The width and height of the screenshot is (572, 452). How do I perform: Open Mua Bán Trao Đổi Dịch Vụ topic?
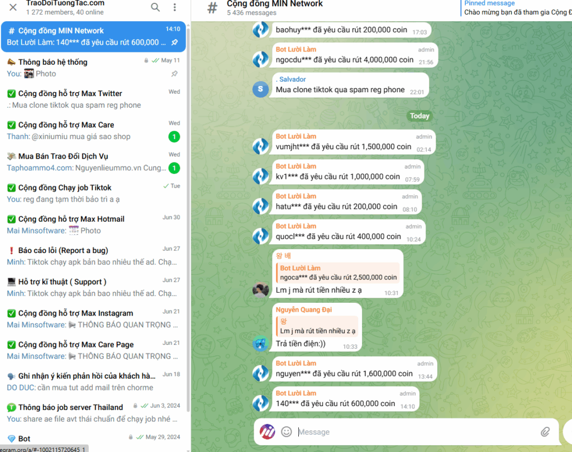point(93,162)
